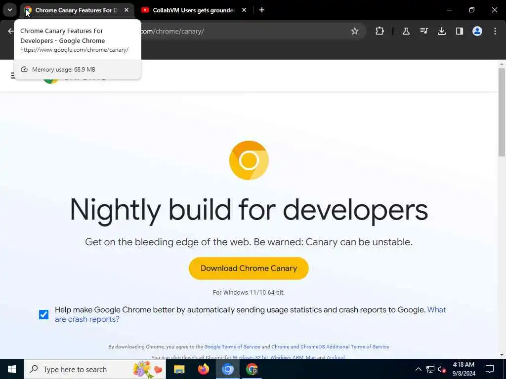Screen dimensions: 506x379
Task: Open Chromium from the taskbar
Action: pyautogui.click(x=227, y=369)
